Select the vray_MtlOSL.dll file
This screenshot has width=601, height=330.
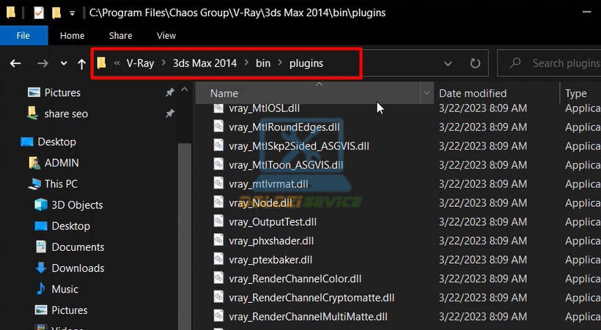pyautogui.click(x=265, y=109)
